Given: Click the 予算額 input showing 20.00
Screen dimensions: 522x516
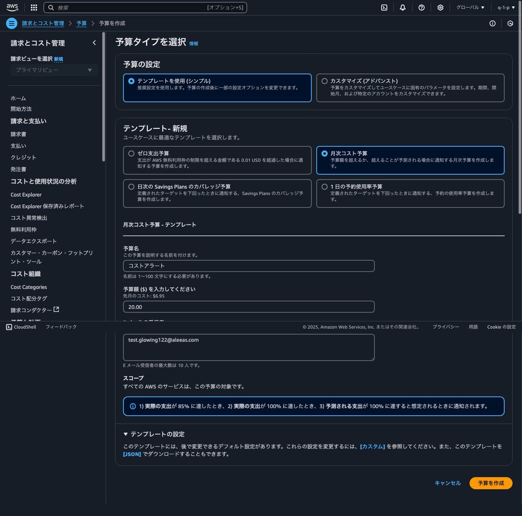Looking at the screenshot, I should coord(249,307).
